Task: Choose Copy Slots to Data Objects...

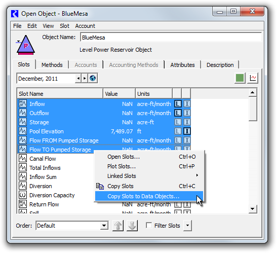Action: coord(149,196)
